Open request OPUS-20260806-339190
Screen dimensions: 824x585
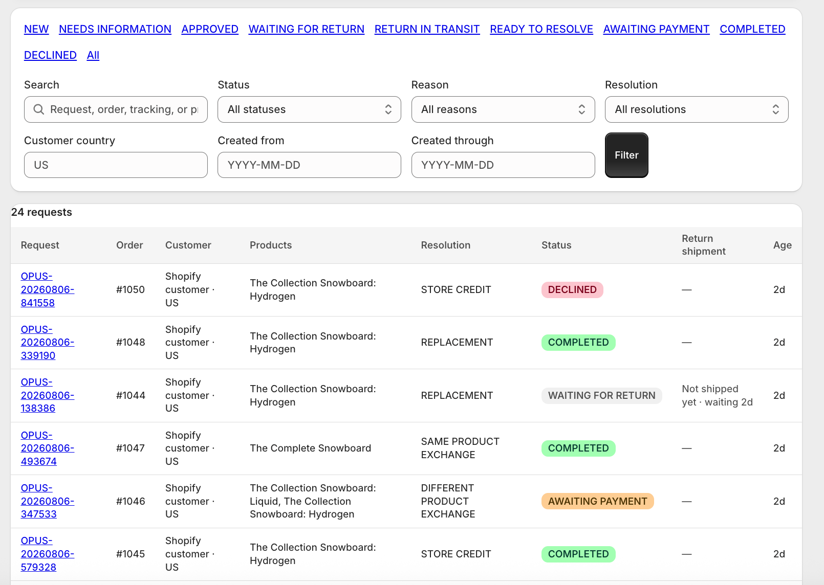(x=48, y=343)
